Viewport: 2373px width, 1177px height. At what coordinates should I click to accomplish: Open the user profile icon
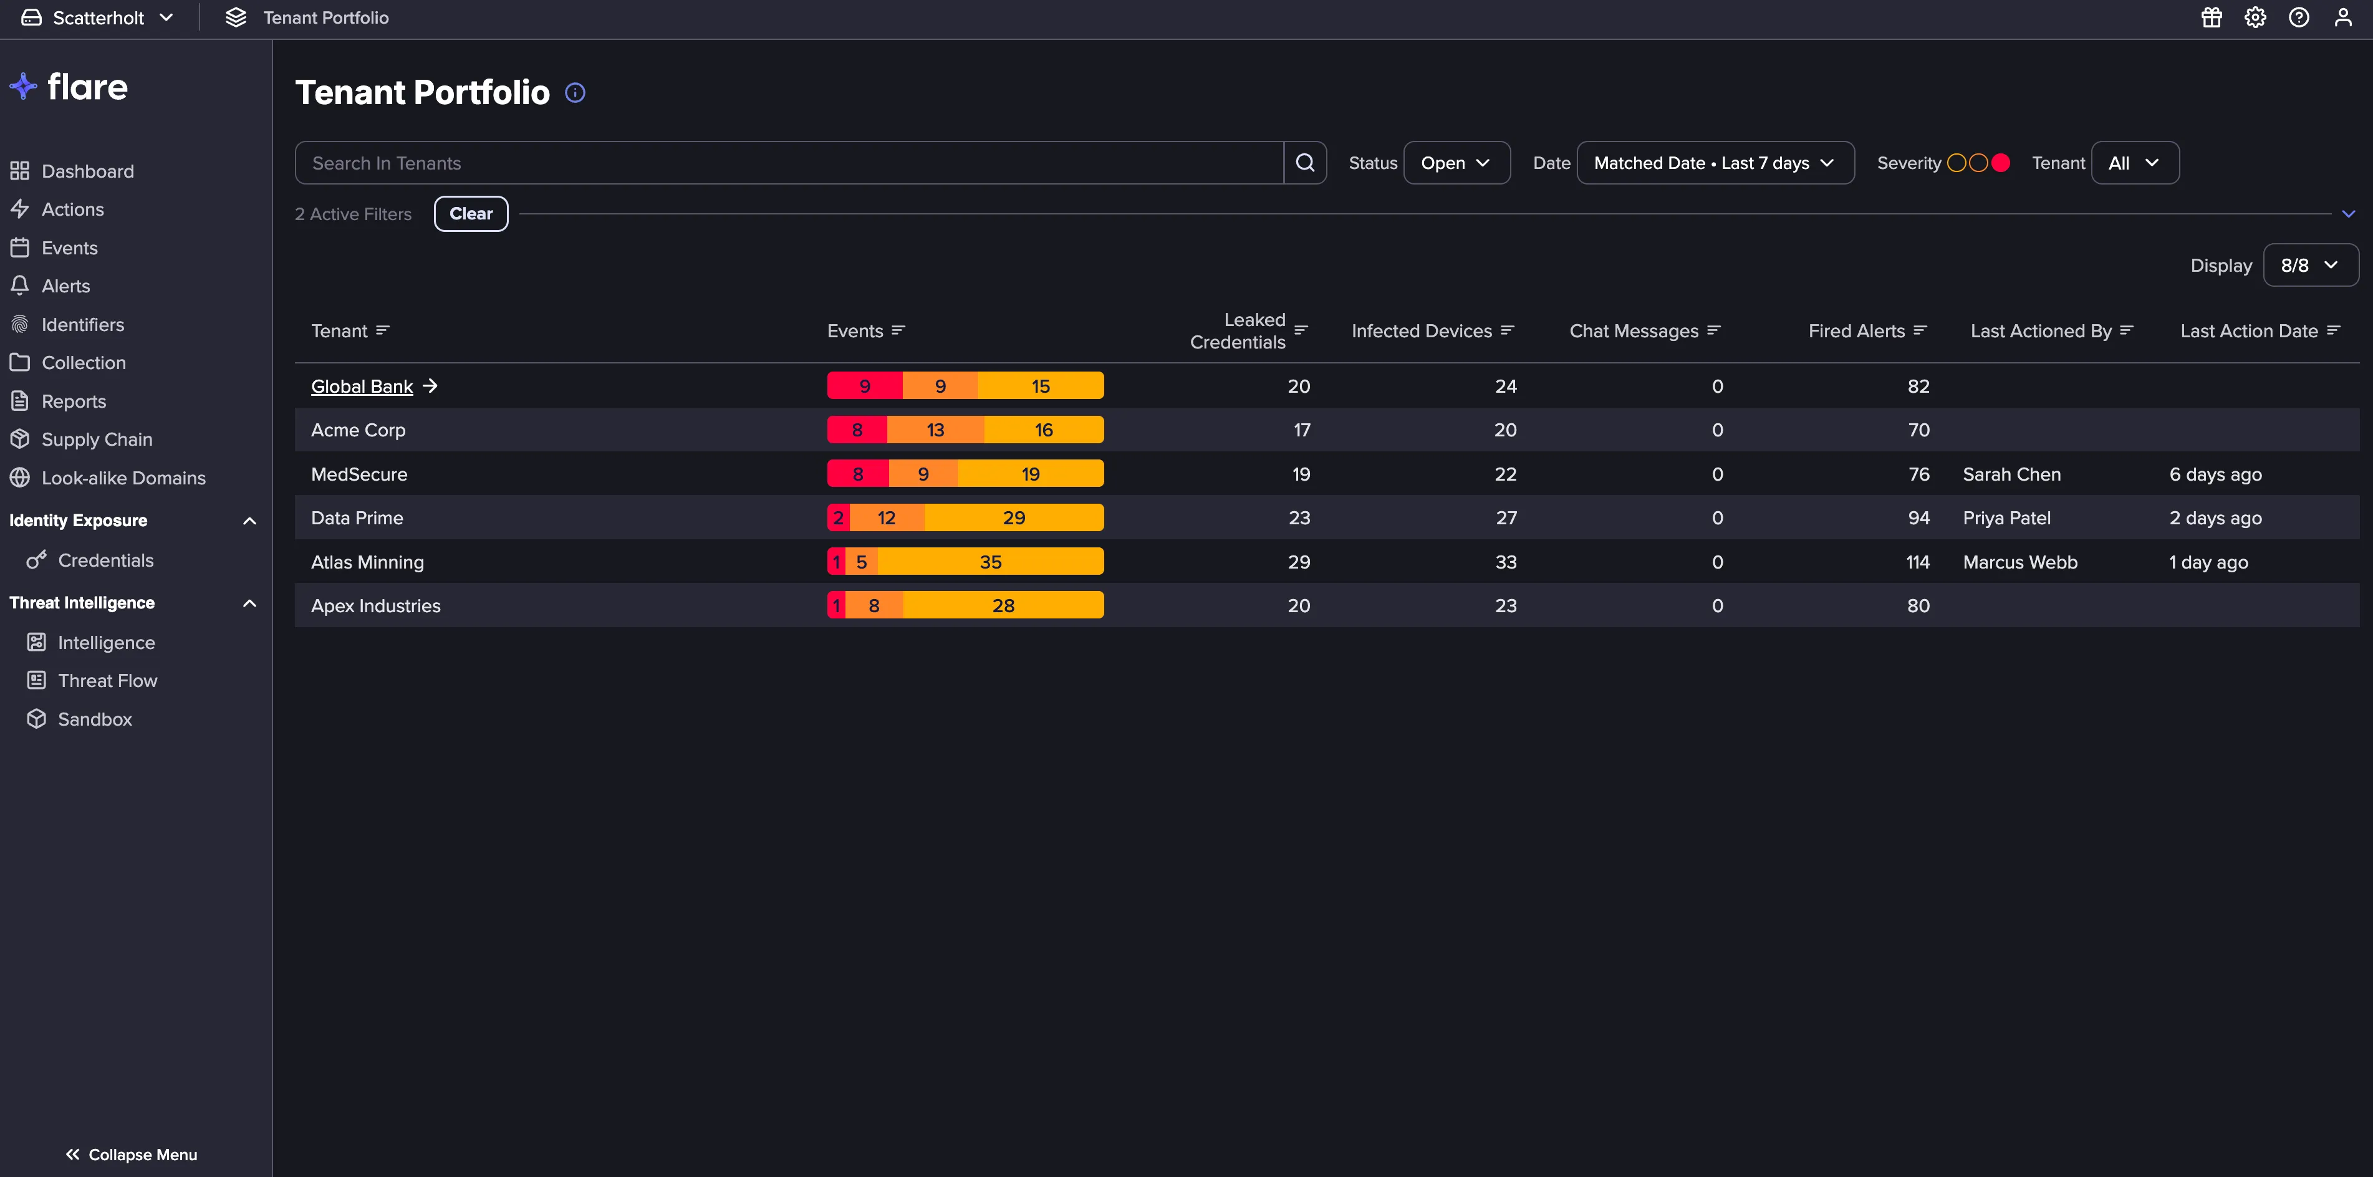click(x=2342, y=17)
